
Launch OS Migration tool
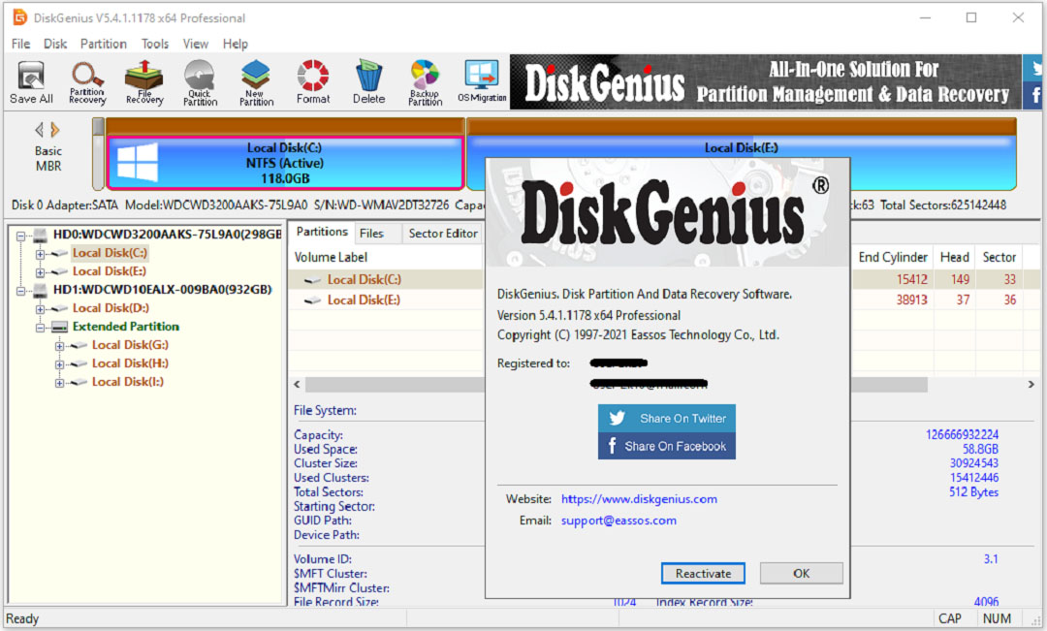[482, 82]
